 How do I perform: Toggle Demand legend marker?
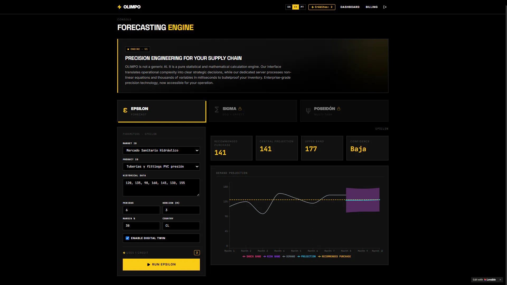(x=284, y=256)
